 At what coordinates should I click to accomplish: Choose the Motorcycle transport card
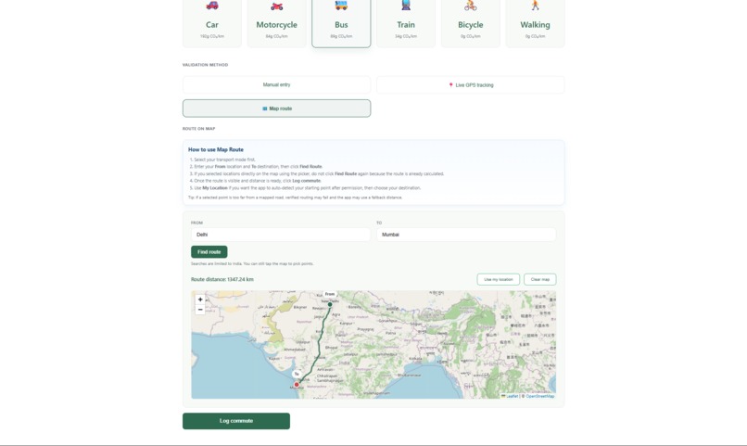[276, 22]
